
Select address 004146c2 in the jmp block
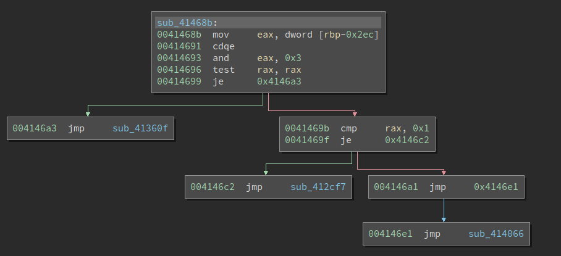[x=212, y=187]
